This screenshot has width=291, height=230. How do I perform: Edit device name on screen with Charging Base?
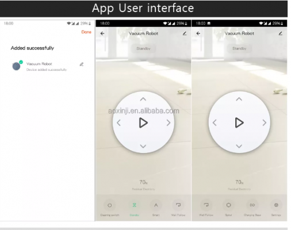(x=281, y=33)
